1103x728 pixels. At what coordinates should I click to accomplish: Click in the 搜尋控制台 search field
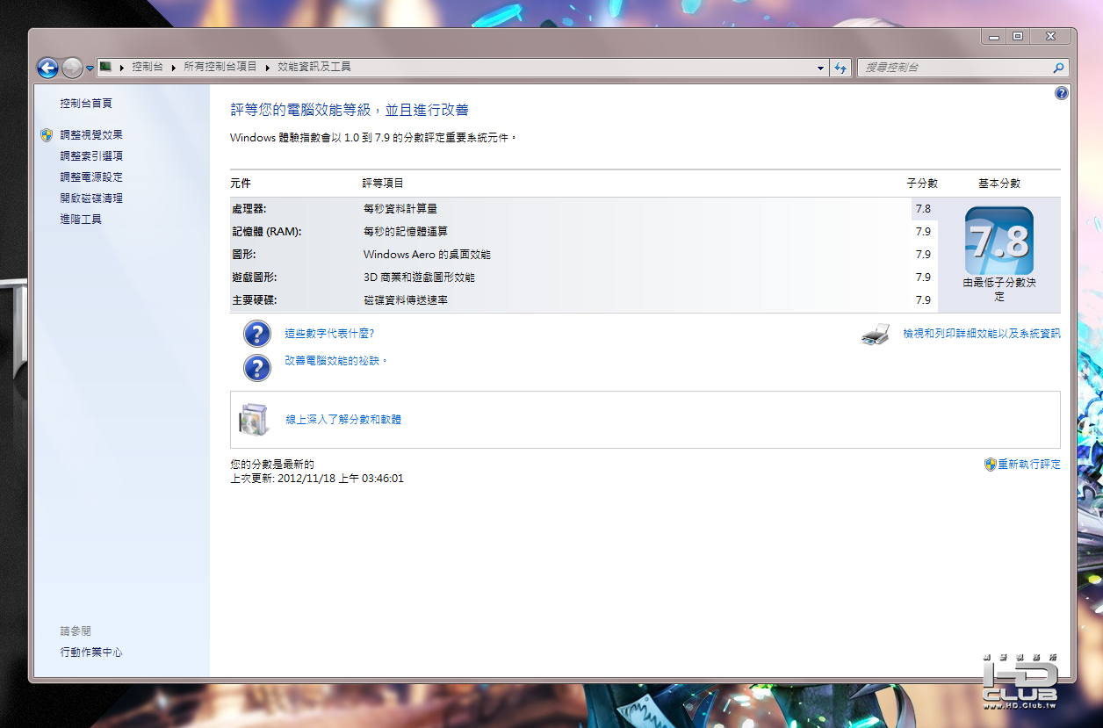(x=955, y=68)
